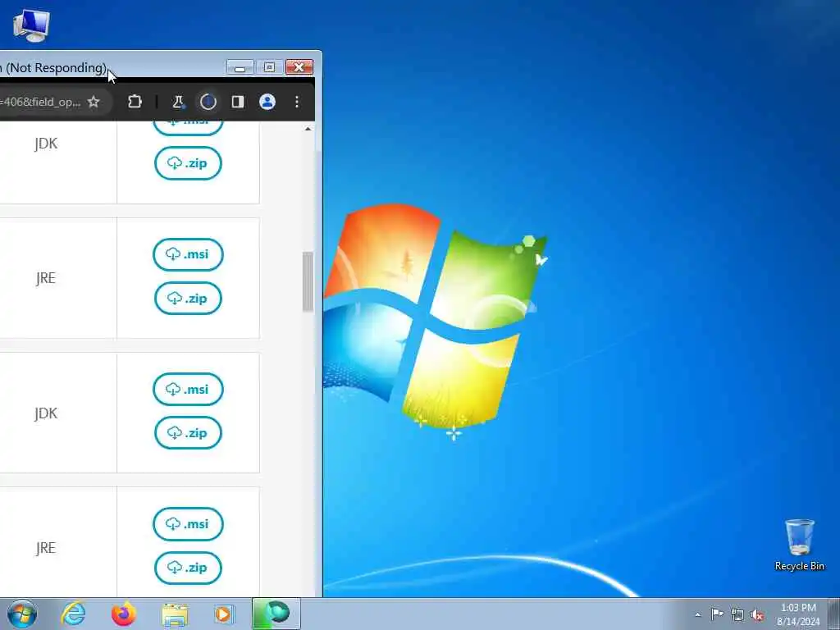The width and height of the screenshot is (840, 630).
Task: Download .zip in the upper JRE row
Action: pyautogui.click(x=188, y=299)
